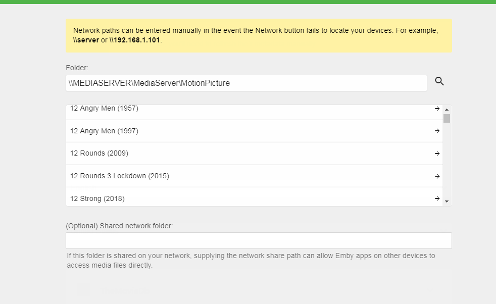
Task: Click the "(Optional) Shared network folder" label
Action: tap(119, 226)
